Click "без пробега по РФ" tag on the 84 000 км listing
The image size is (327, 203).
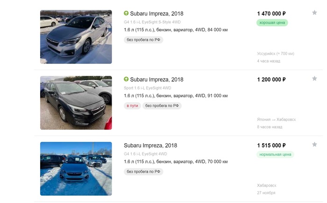tap(143, 40)
